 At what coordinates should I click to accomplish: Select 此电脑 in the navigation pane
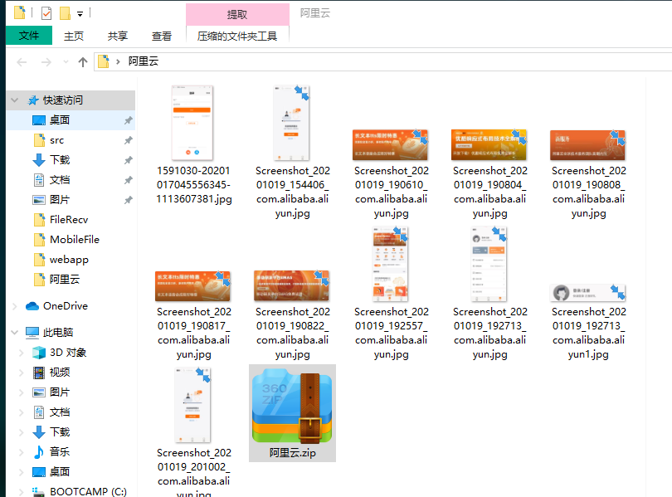click(58, 333)
